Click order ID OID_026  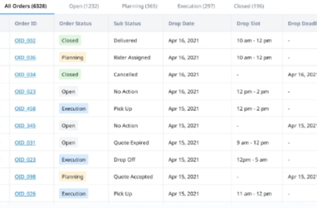coord(25,194)
